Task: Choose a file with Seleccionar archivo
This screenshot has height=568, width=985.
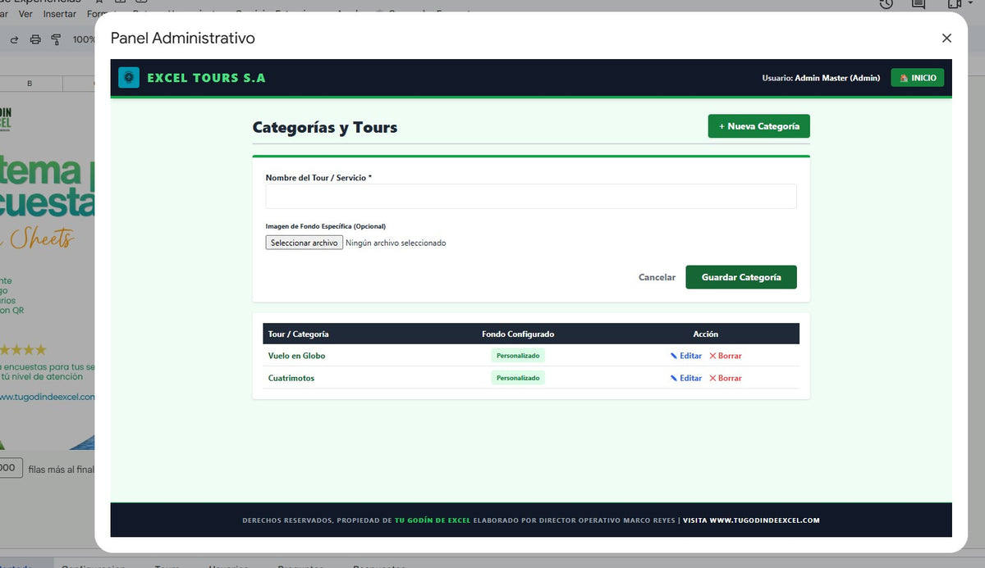Action: (x=305, y=243)
